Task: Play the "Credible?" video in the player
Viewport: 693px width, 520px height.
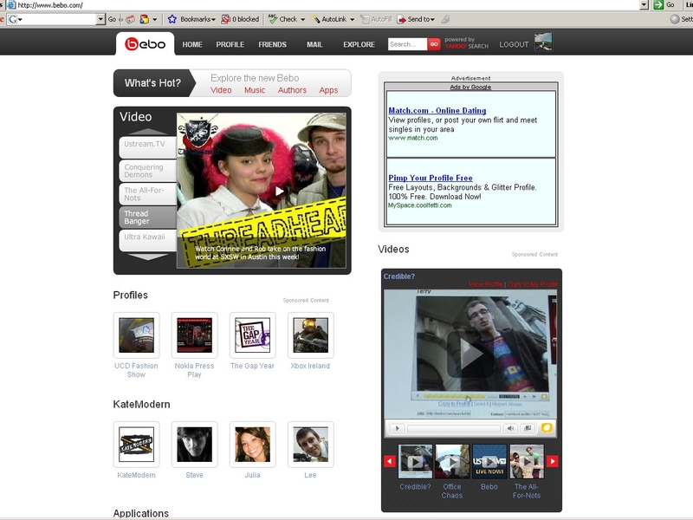Action: (x=471, y=355)
